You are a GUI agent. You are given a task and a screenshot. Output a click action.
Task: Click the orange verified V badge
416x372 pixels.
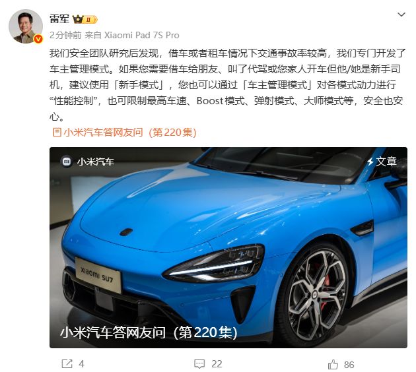point(38,39)
